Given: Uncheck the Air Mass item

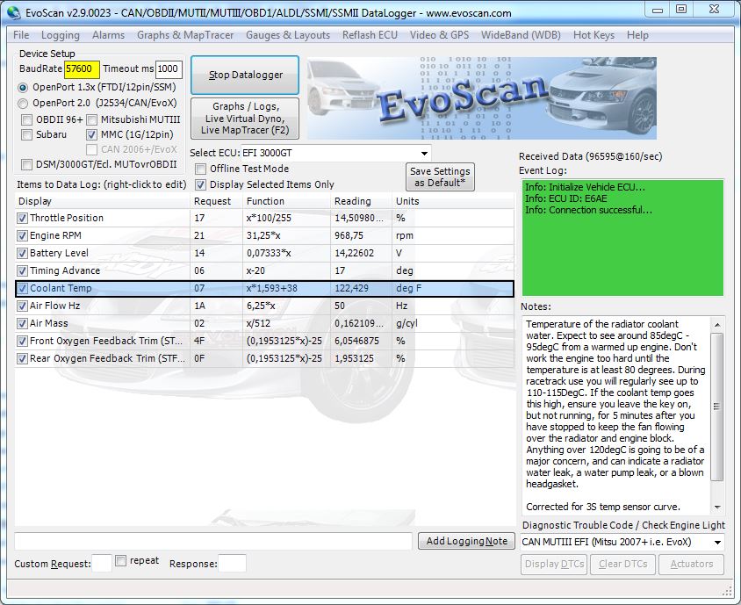Looking at the screenshot, I should [x=22, y=323].
